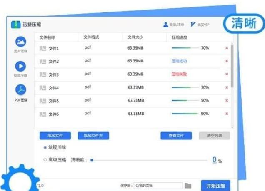Click the pdf format cell of 文件6
Screen dimensions: 265x191
point(88,113)
